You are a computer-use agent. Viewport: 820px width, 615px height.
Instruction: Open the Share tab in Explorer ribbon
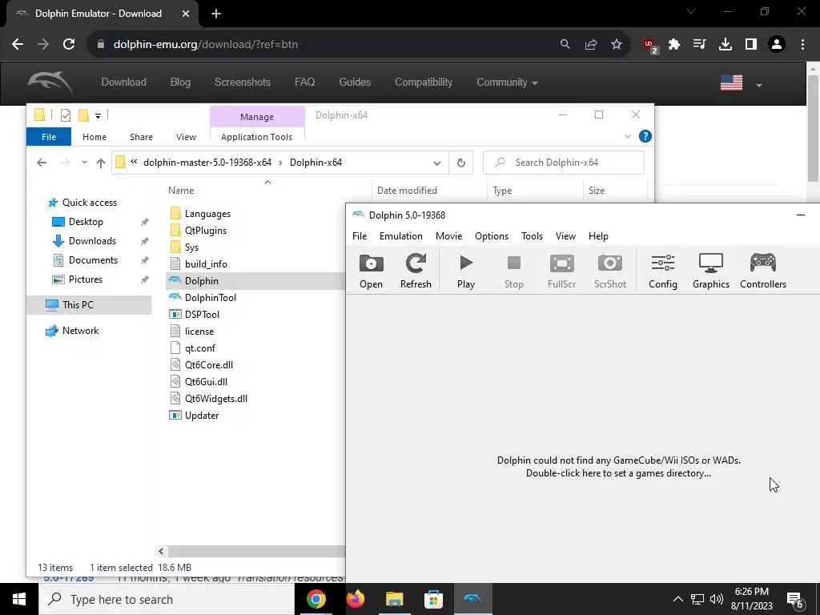point(141,136)
